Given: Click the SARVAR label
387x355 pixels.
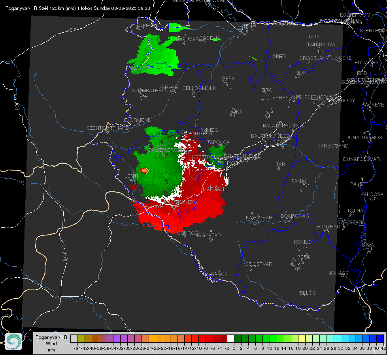Looking at the screenshot, I should [168, 87].
